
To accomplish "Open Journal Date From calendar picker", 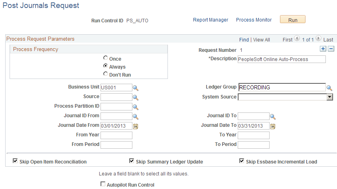I will 136,126.
